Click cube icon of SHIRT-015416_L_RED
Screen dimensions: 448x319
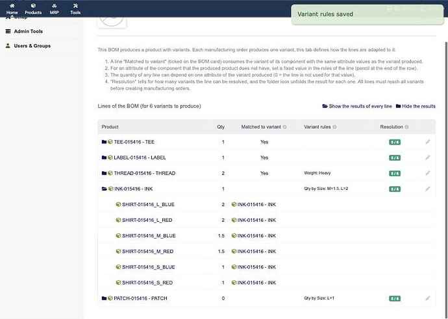click(x=118, y=220)
